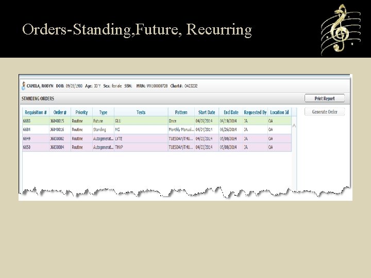Click the Monthly Manual pattern cell
371x278 pixels.
[x=181, y=130]
